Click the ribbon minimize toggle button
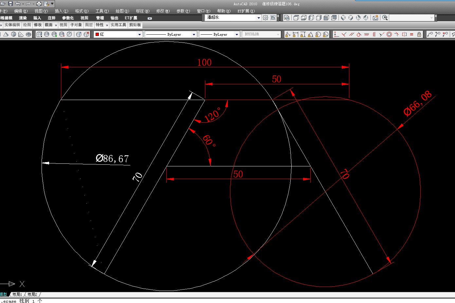Viewport: 455px width, 303px height. pos(150,18)
